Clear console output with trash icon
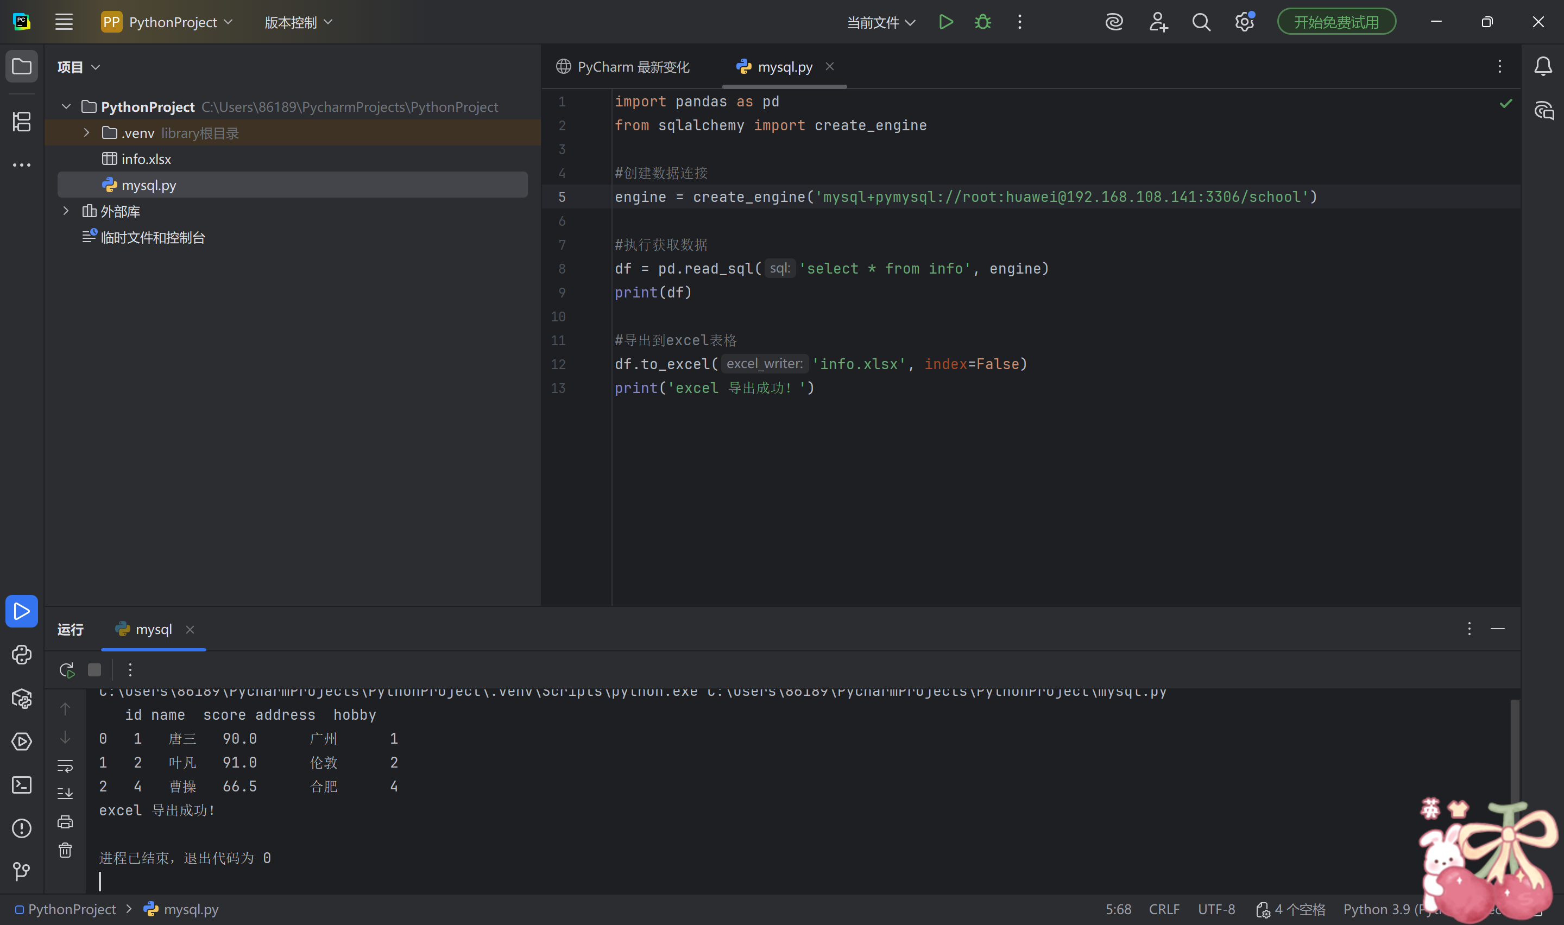 [x=66, y=850]
